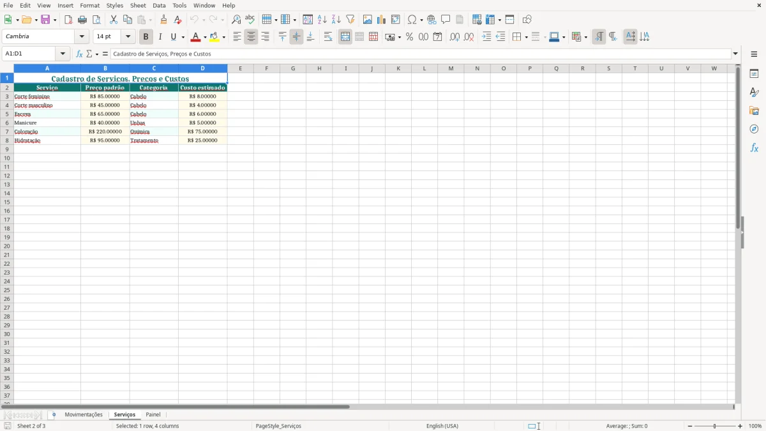Expand the Name Box dropdown

coord(63,54)
